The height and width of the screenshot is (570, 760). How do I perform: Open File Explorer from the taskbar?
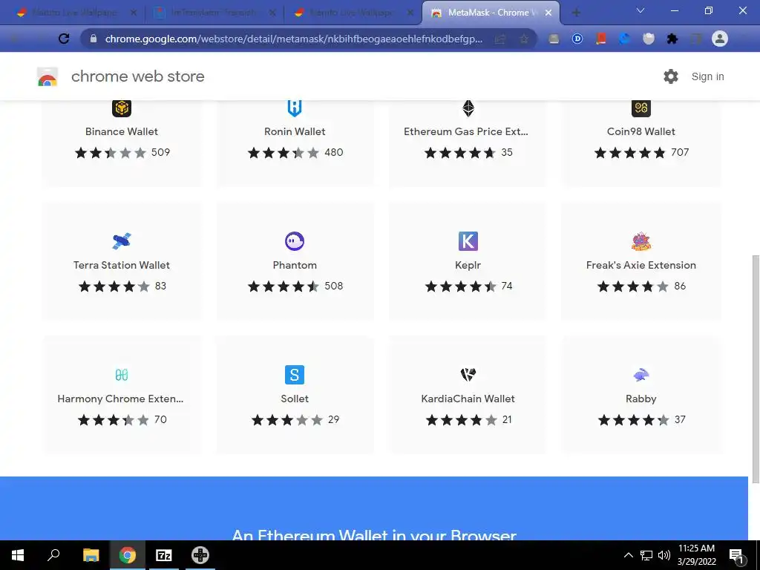(91, 555)
